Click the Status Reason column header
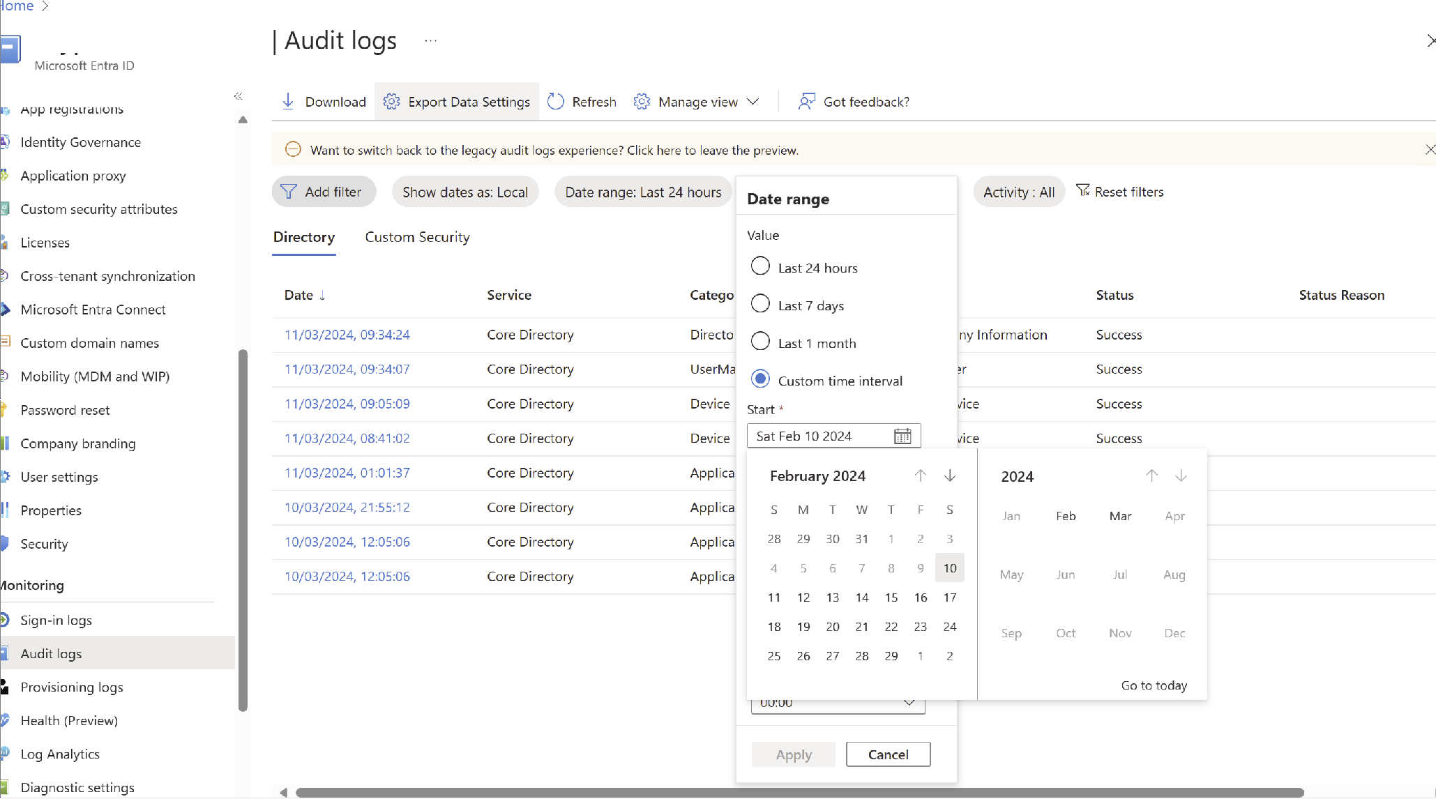The height and width of the screenshot is (799, 1436). 1341,295
